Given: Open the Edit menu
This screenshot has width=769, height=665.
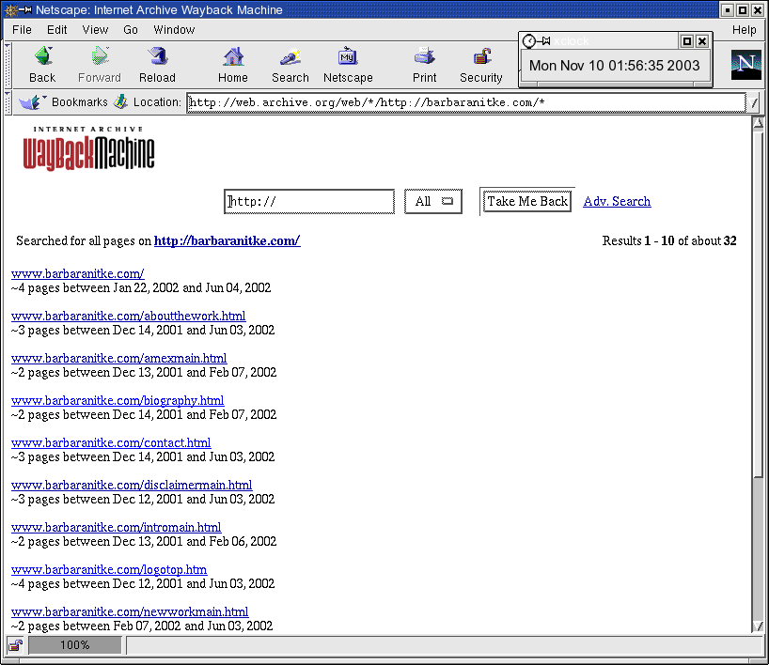Looking at the screenshot, I should [x=57, y=30].
